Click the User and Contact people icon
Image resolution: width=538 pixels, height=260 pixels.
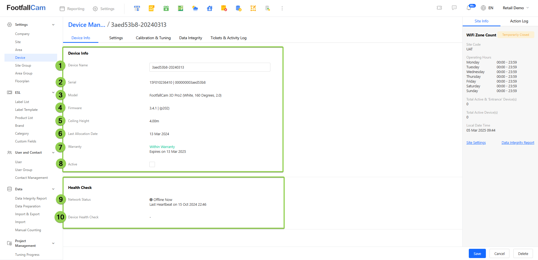coord(10,153)
